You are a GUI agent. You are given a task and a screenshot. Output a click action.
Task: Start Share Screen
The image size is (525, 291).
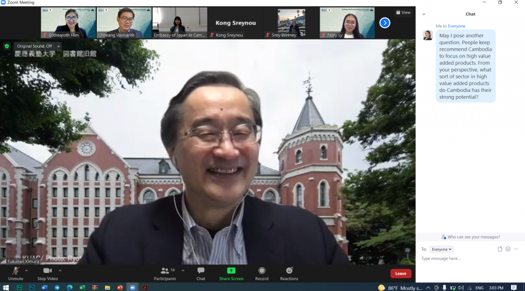click(x=231, y=272)
